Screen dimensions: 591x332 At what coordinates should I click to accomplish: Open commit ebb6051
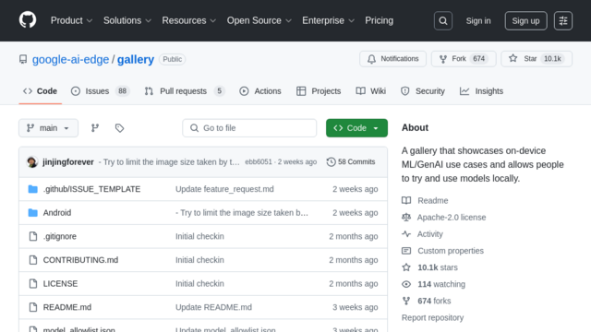(259, 162)
